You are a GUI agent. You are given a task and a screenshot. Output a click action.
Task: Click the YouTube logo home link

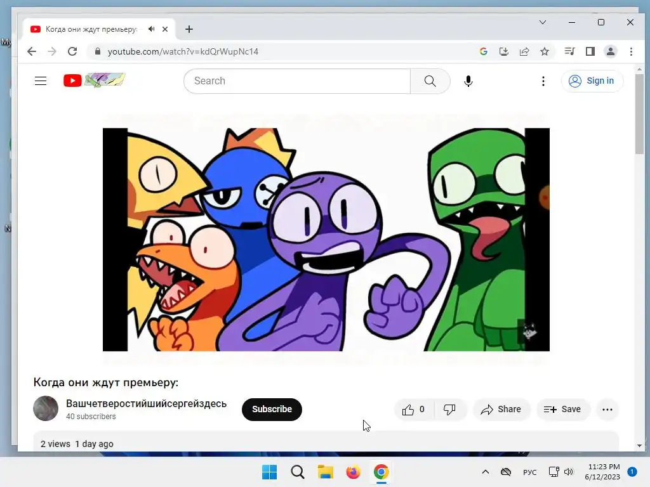click(94, 81)
